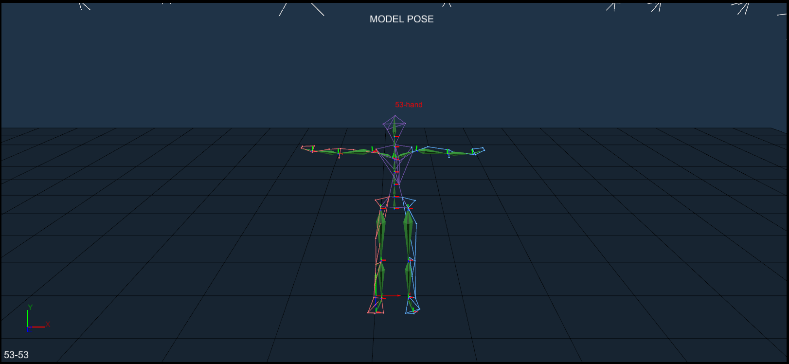Click the red 53-hand label
The height and width of the screenshot is (364, 789).
click(x=409, y=105)
